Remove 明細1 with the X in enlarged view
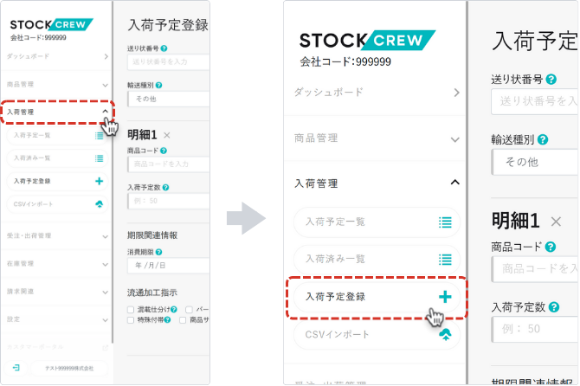580x386 pixels. (557, 222)
